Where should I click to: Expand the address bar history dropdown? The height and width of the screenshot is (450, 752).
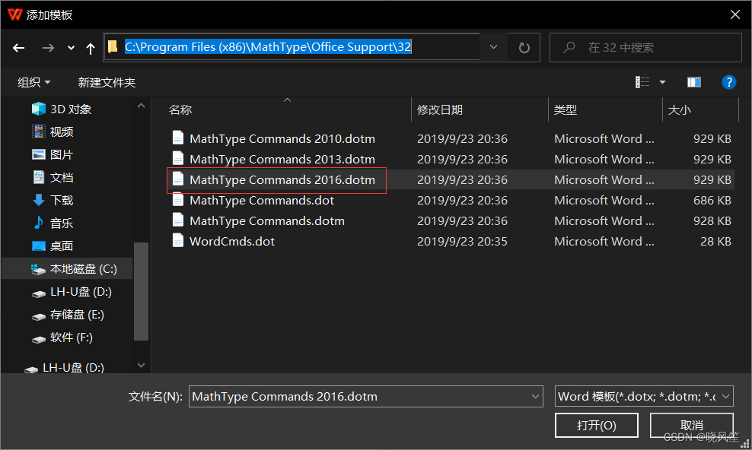493,47
